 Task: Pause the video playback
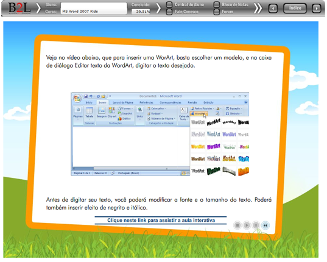click(256, 225)
